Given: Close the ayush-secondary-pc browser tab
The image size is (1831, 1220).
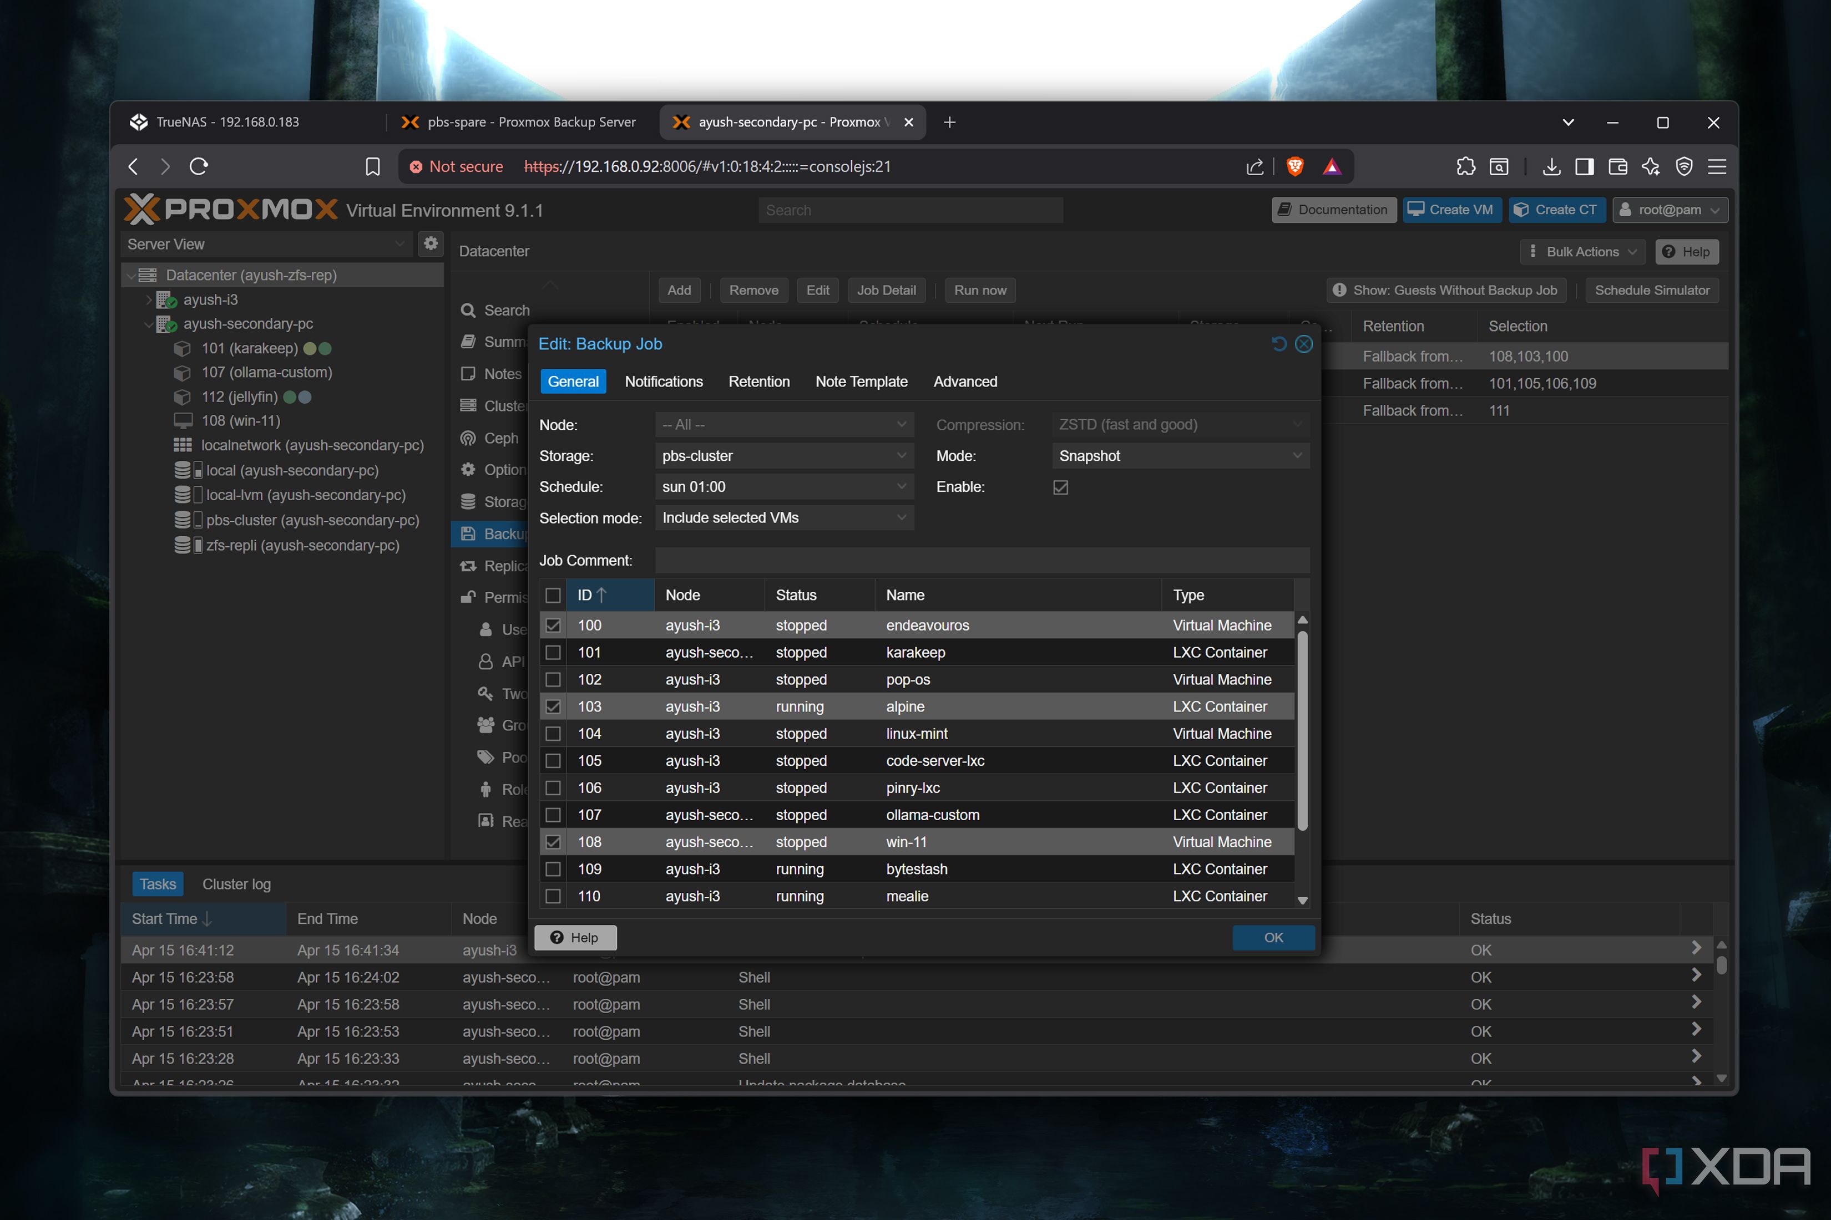Looking at the screenshot, I should tap(908, 122).
